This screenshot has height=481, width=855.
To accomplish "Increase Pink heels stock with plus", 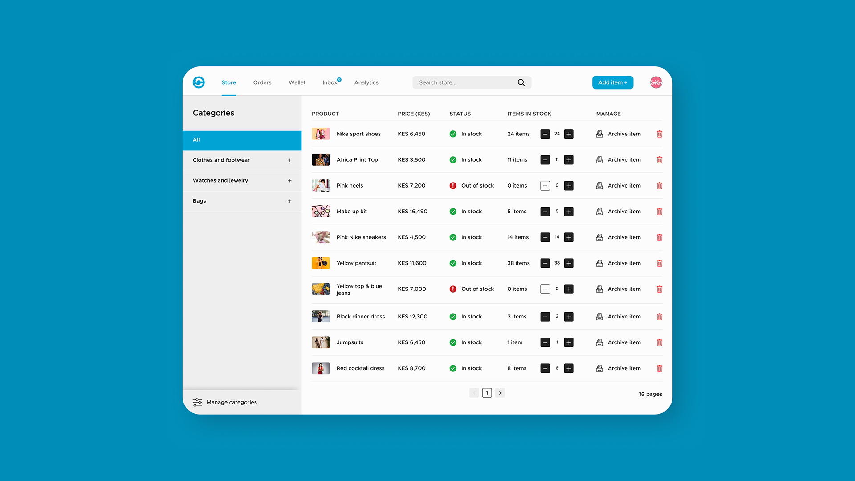I will click(x=569, y=186).
